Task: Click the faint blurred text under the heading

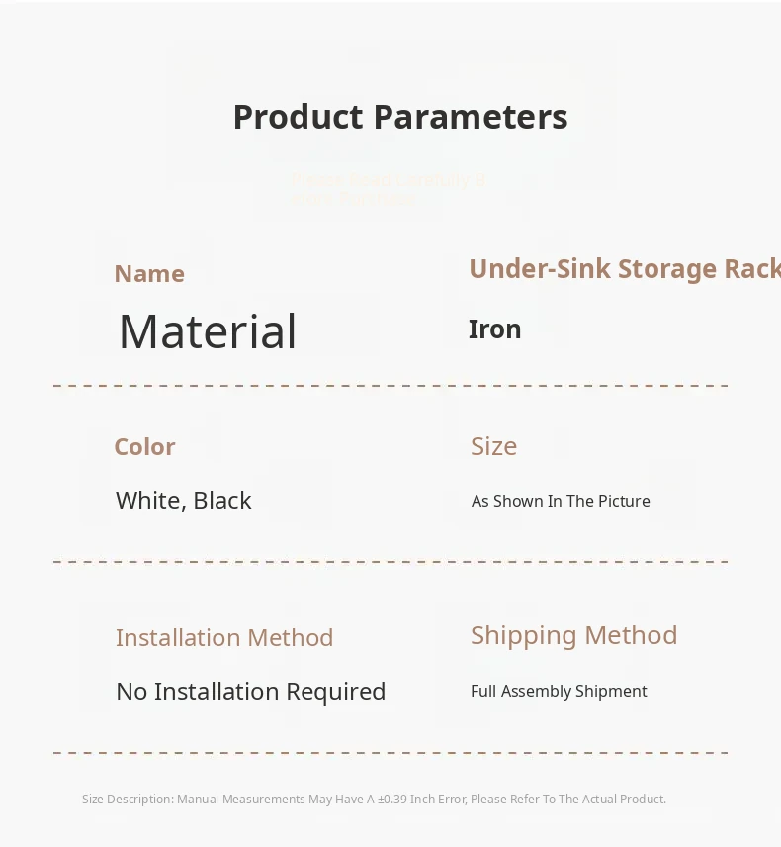Action: (x=387, y=189)
